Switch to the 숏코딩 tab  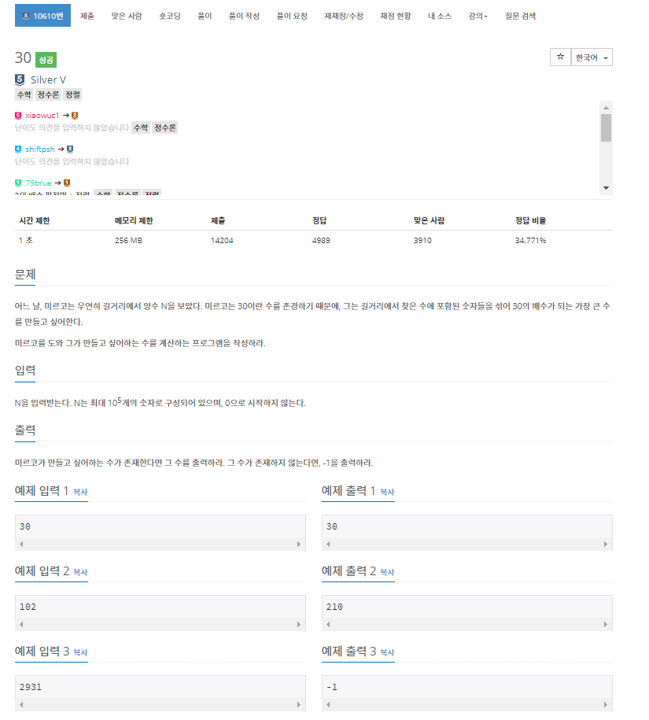click(x=170, y=16)
